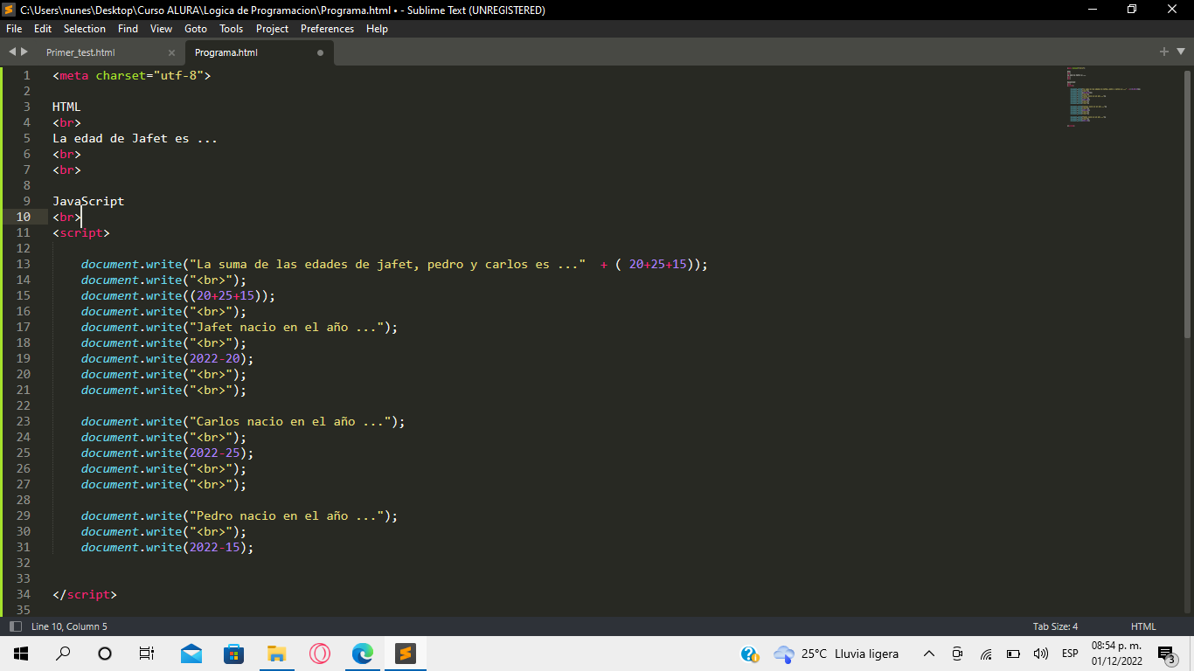This screenshot has width=1194, height=671.
Task: Go to next tab with right arrow
Action: point(24,52)
